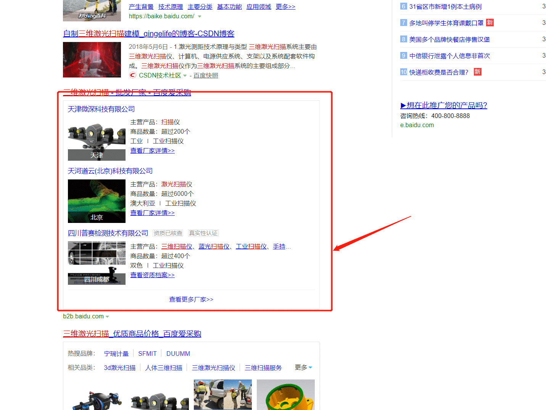The image size is (546, 410).
Task: Click 扫描仪 main product link for the Tianjin company
Action: [171, 122]
